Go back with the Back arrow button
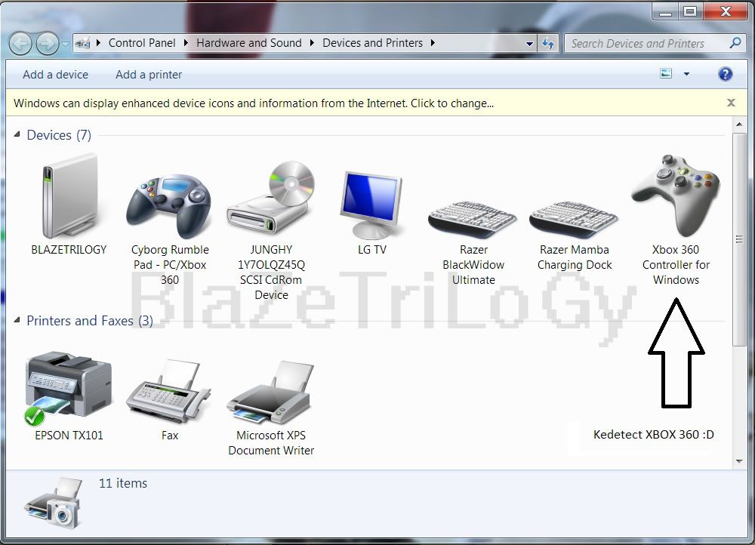Screen dimensions: 755x545 20,44
